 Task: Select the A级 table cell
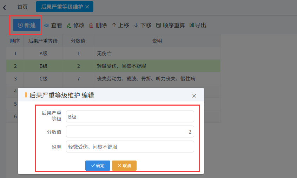[x=43, y=54]
